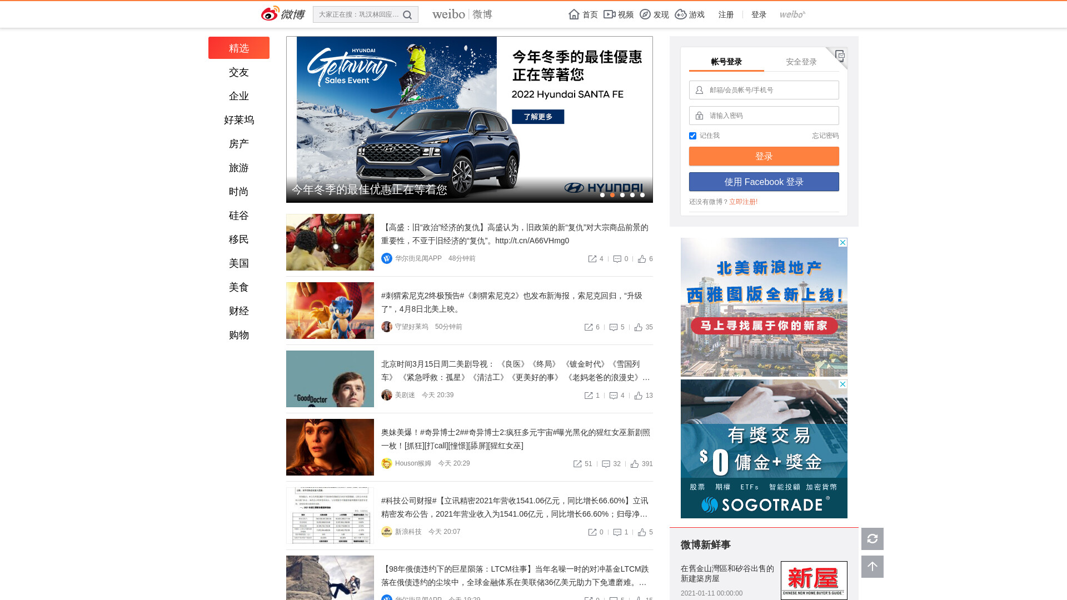This screenshot has width=1067, height=600.
Task: Open 发现 discover from the top navigation
Action: (654, 14)
